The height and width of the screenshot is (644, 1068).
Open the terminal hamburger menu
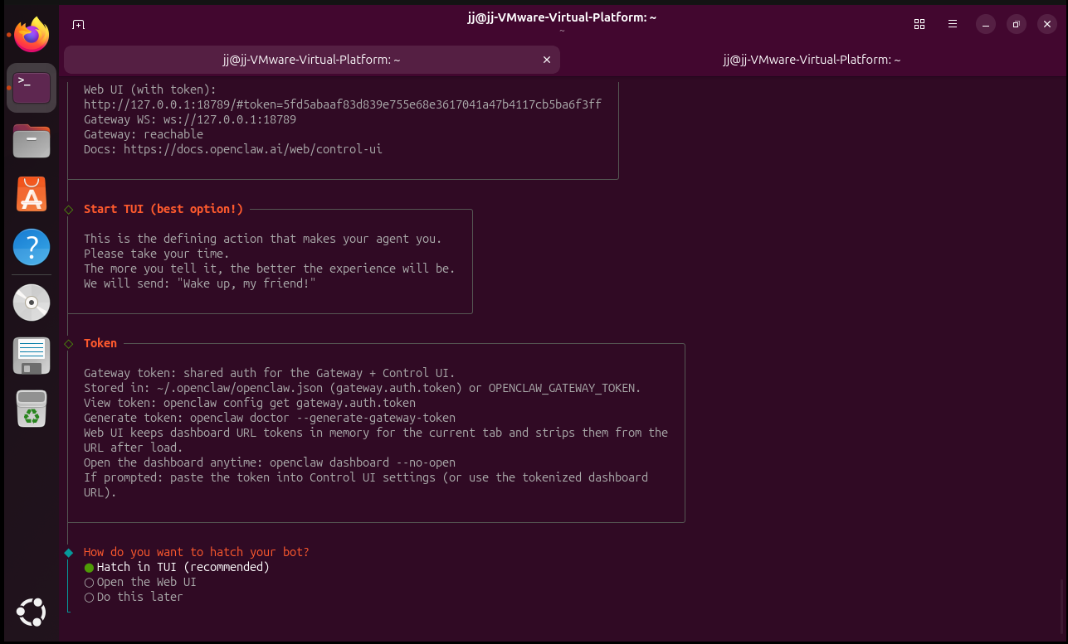click(x=953, y=24)
